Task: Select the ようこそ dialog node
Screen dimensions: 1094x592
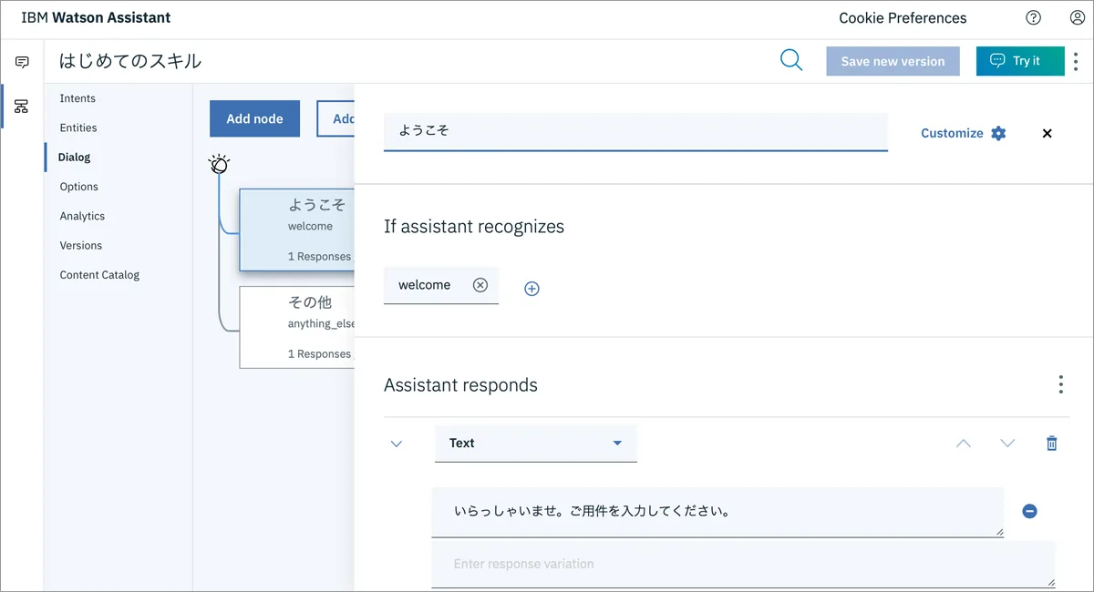Action: click(x=296, y=230)
